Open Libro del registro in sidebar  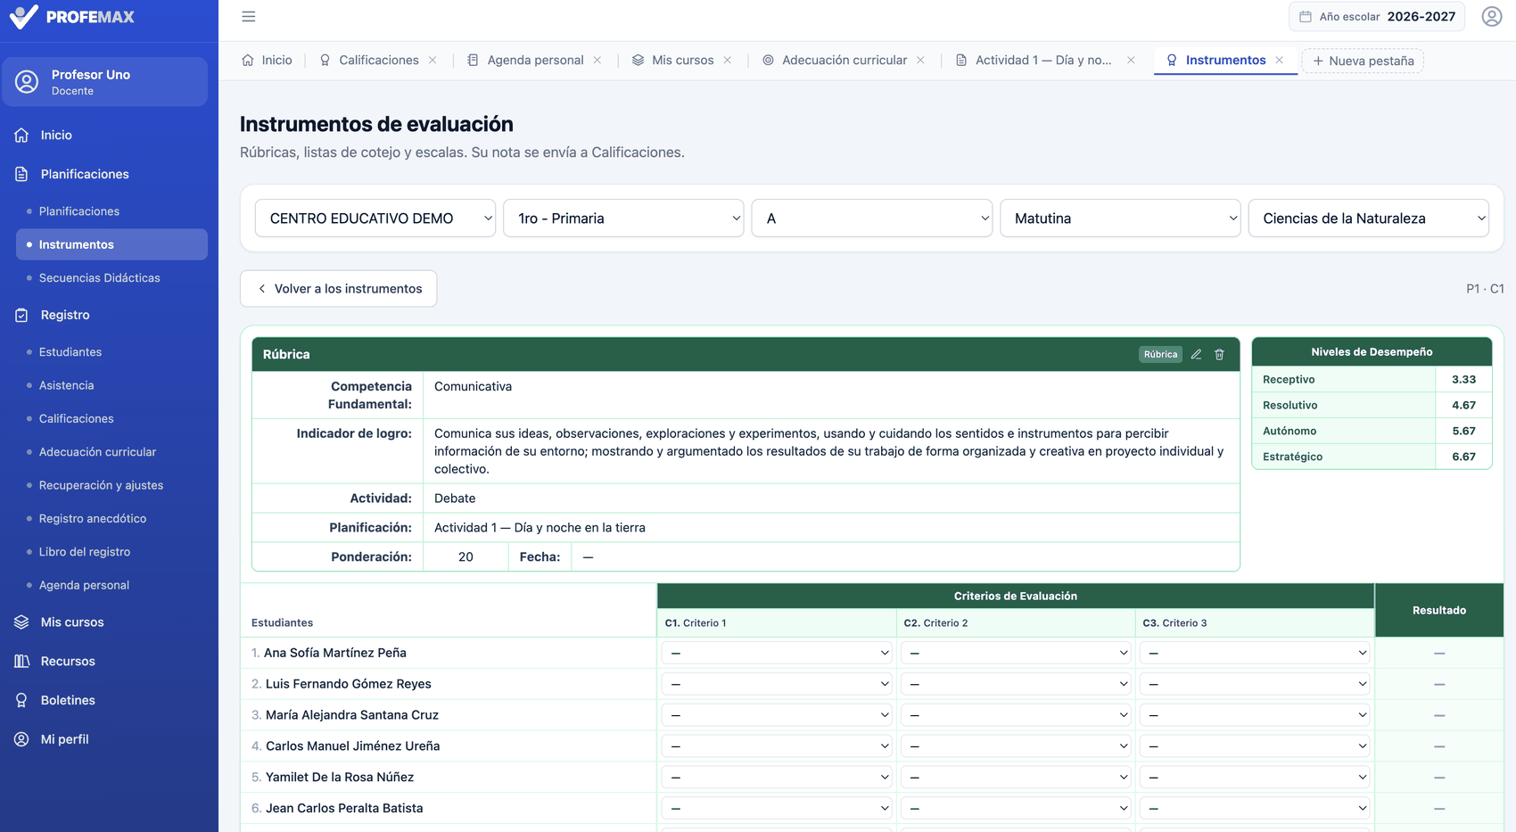85,552
